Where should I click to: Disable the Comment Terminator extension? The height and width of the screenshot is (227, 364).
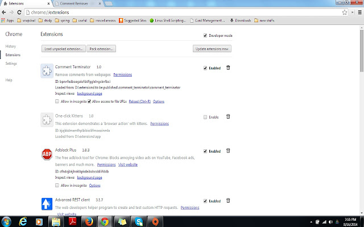(x=205, y=68)
